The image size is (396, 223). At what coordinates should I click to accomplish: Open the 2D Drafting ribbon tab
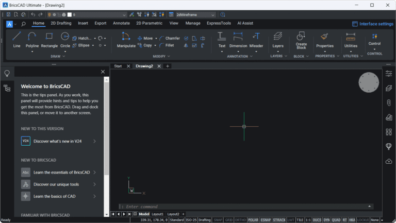[61, 23]
